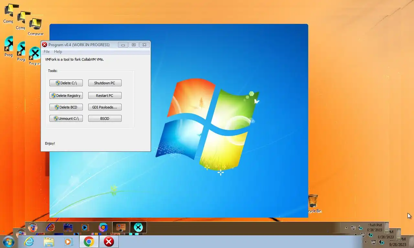
Task: Click the network icon beside the 10:40 PM clock
Action: pos(353,228)
